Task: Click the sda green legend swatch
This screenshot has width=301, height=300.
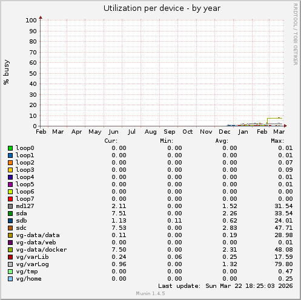Action: coord(10,214)
